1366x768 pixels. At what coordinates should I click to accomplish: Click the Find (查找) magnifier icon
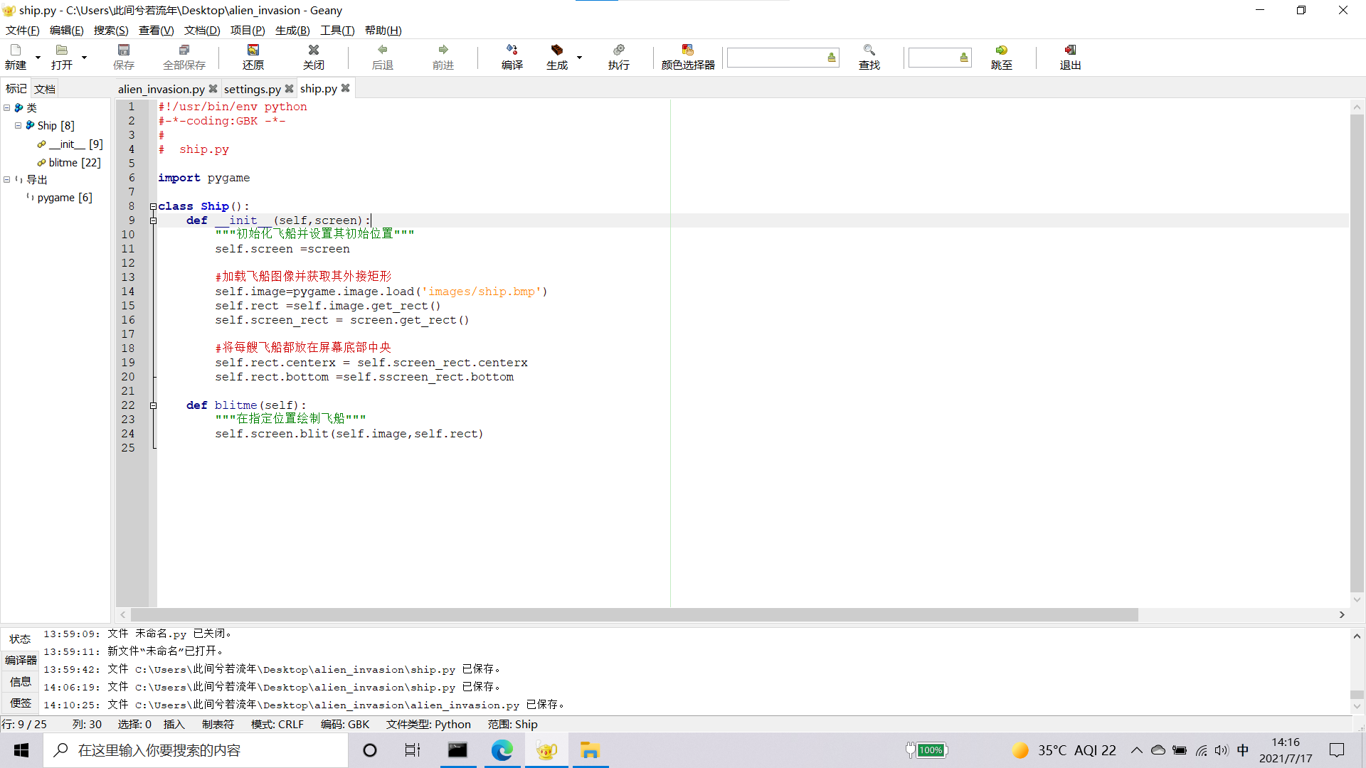tap(869, 50)
